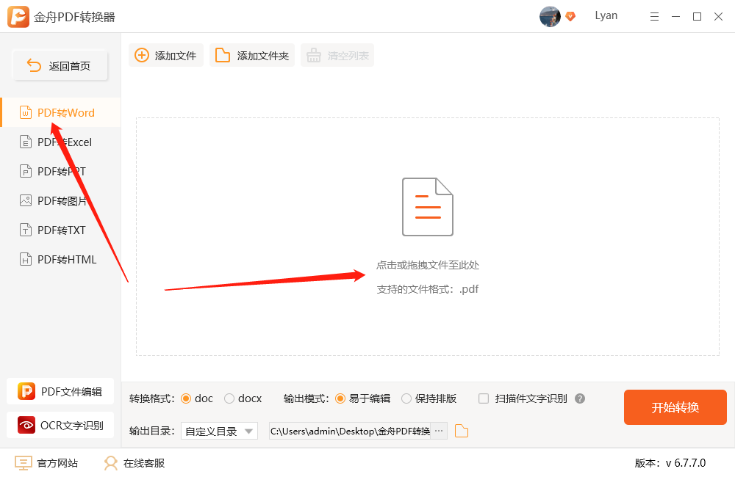Click the Word file icon in sidebar

(x=25, y=113)
